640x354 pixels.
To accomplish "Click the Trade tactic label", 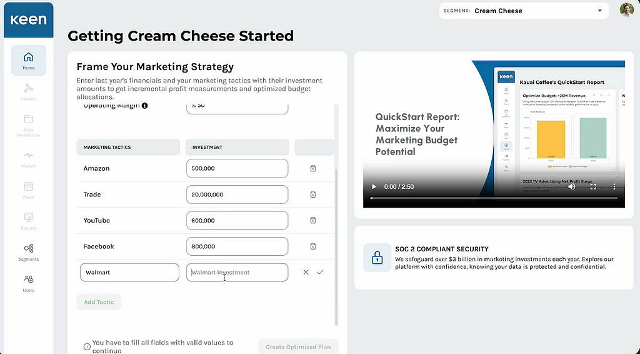I will click(x=92, y=195).
